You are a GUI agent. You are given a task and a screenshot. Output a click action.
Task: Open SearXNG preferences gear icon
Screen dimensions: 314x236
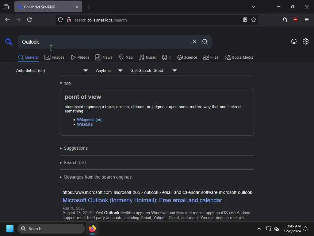click(x=305, y=41)
